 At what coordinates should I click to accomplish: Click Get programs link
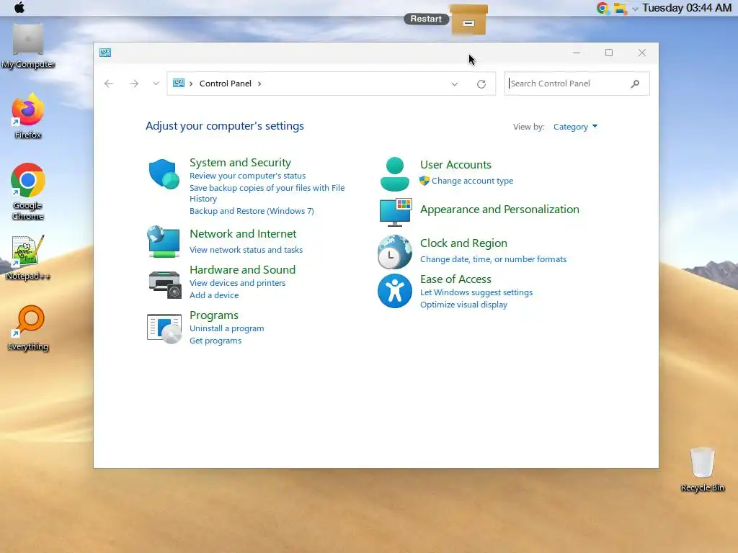click(215, 341)
